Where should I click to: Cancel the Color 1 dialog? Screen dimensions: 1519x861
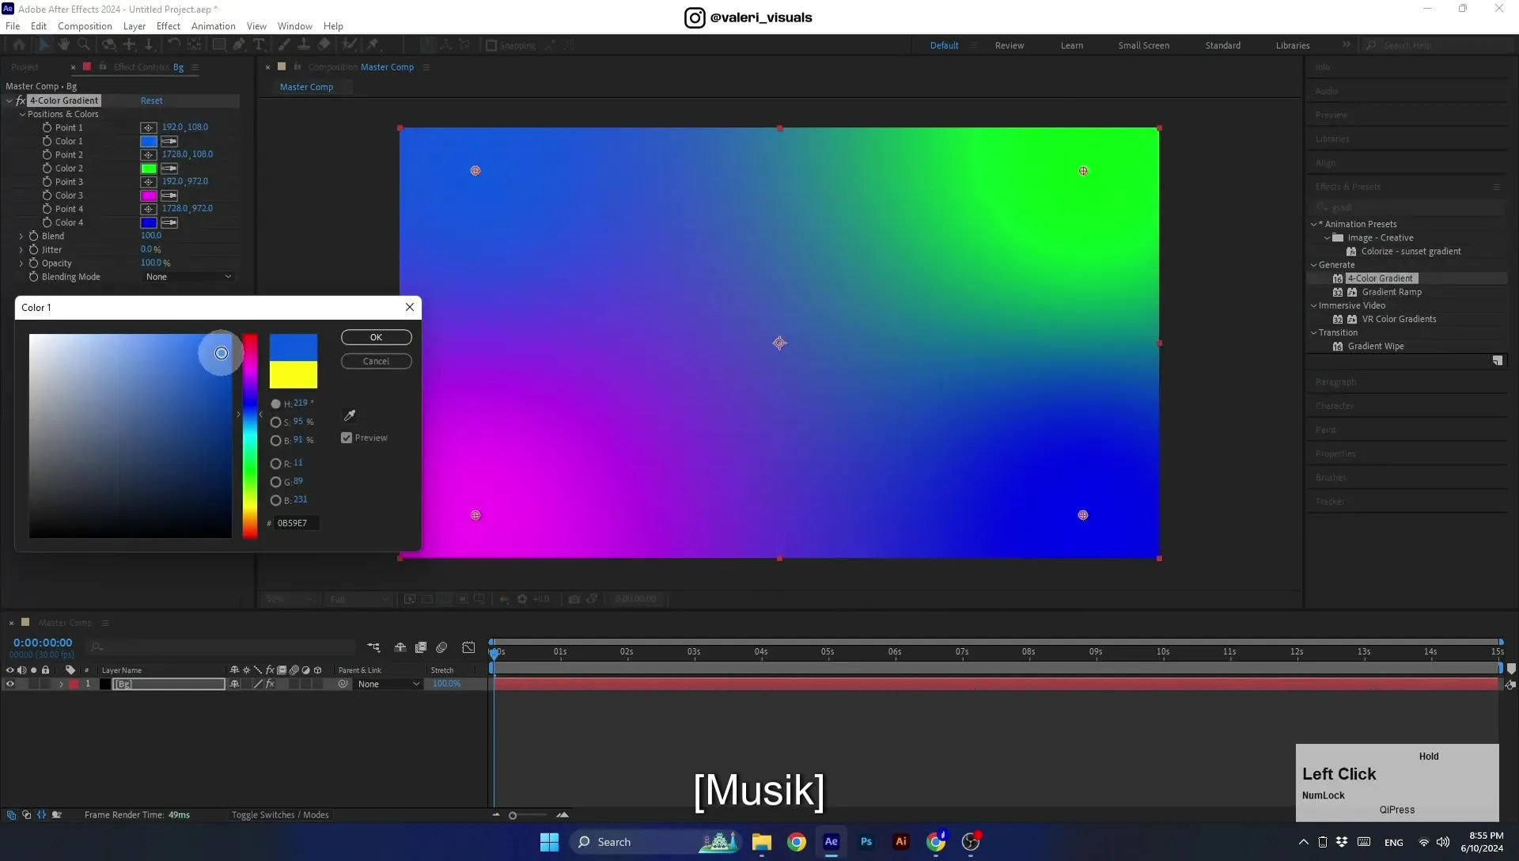point(377,362)
